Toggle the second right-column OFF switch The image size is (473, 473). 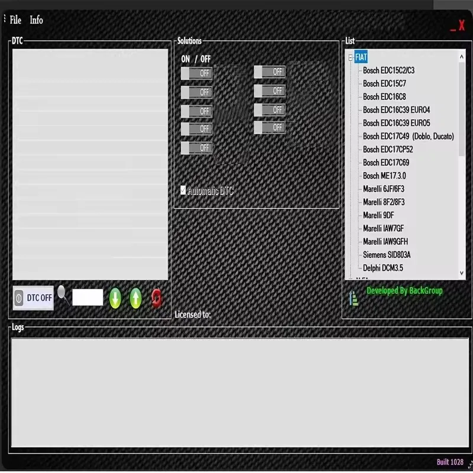[270, 91]
